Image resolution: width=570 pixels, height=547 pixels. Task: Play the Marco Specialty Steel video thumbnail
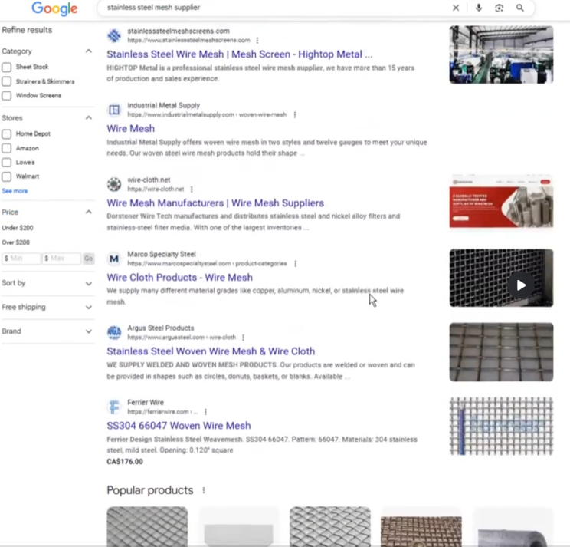click(x=521, y=285)
